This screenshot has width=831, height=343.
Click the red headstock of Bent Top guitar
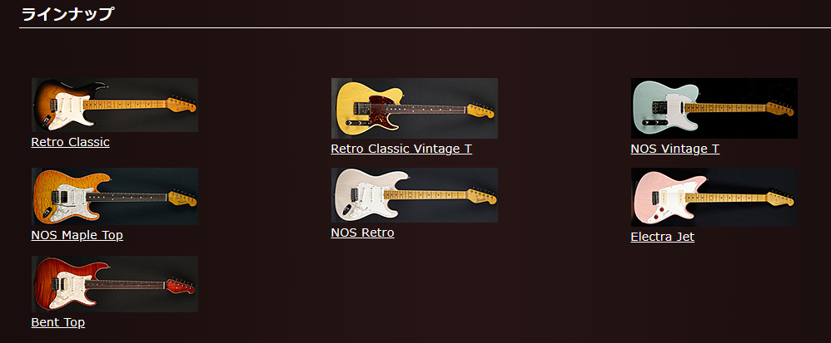pos(180,286)
